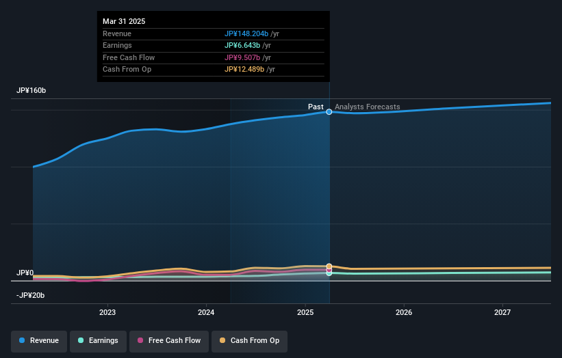
Task: Click the Free Cash Flow label in tooltip
Action: tap(129, 57)
